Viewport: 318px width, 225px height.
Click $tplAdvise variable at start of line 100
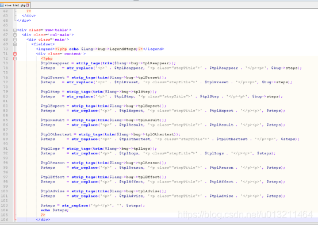(x=52, y=191)
